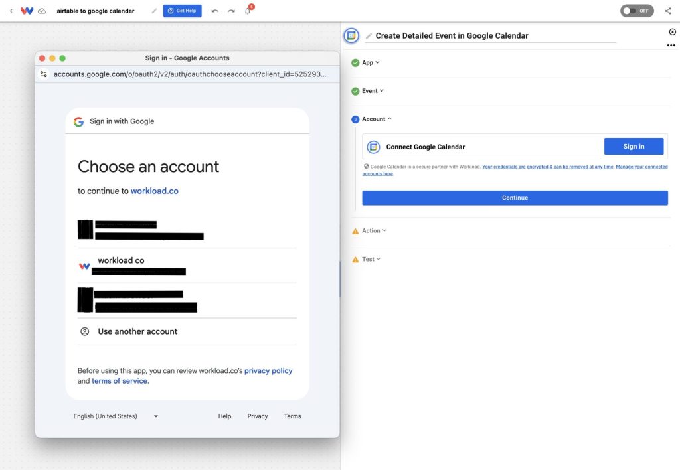The height and width of the screenshot is (470, 680).
Task: Click the Google Calendar step icon
Action: (x=351, y=36)
